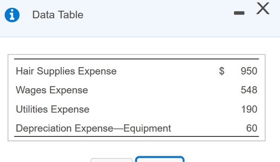The image size is (280, 162).
Task: Select the 548 wages amount
Action: 249,90
